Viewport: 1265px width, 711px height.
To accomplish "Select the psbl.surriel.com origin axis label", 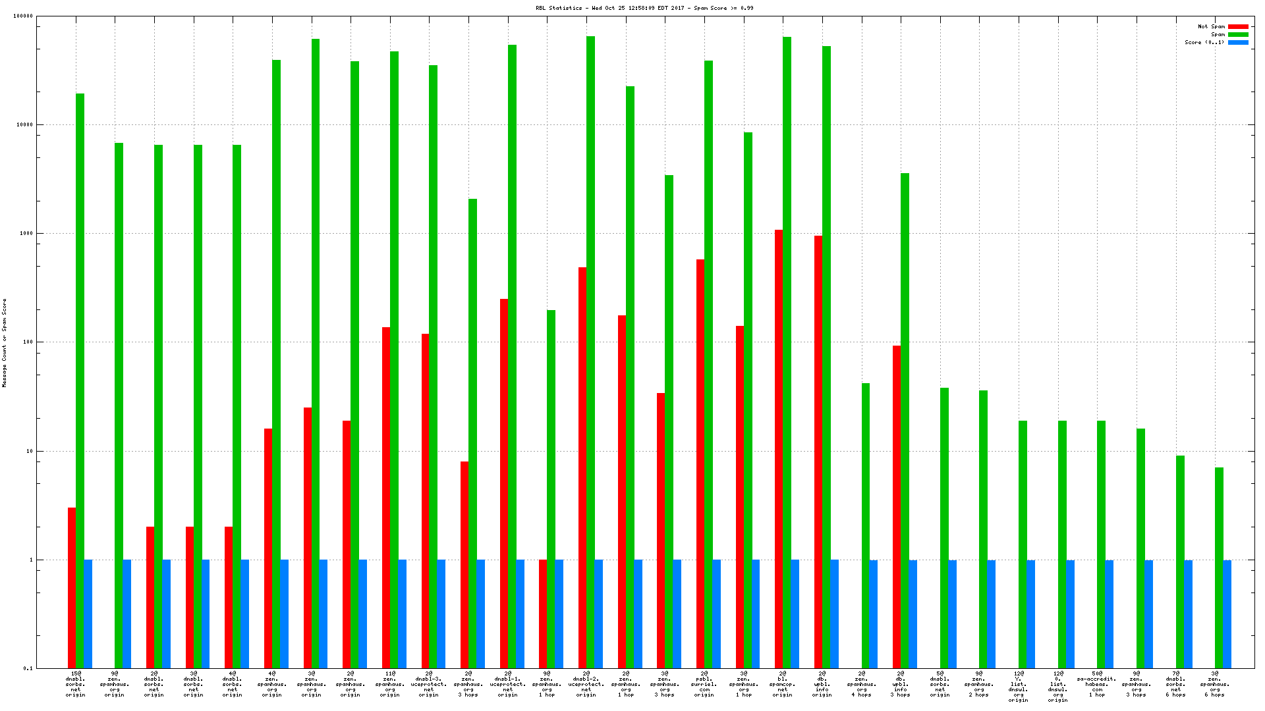I will 704,684.
